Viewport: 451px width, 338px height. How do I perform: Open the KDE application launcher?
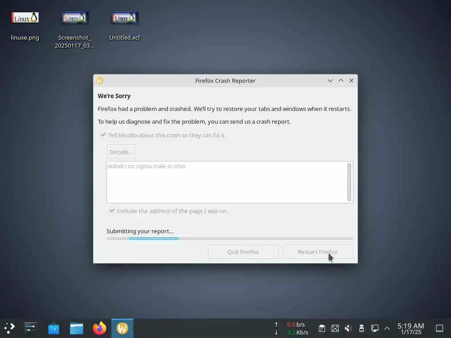click(x=10, y=328)
